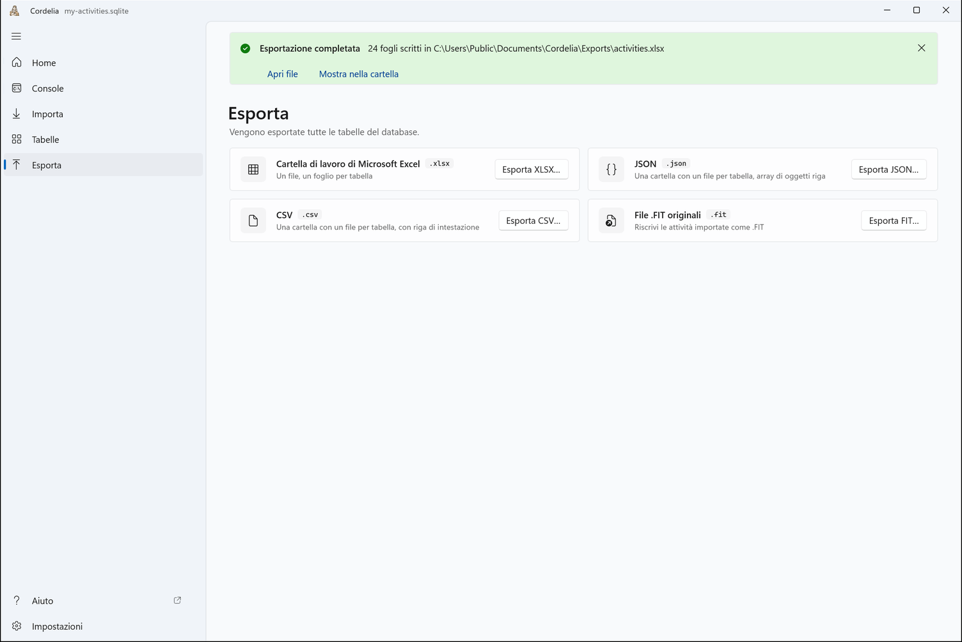Click the green success checkmark icon
Viewport: 962px width, 642px height.
pyautogui.click(x=245, y=49)
